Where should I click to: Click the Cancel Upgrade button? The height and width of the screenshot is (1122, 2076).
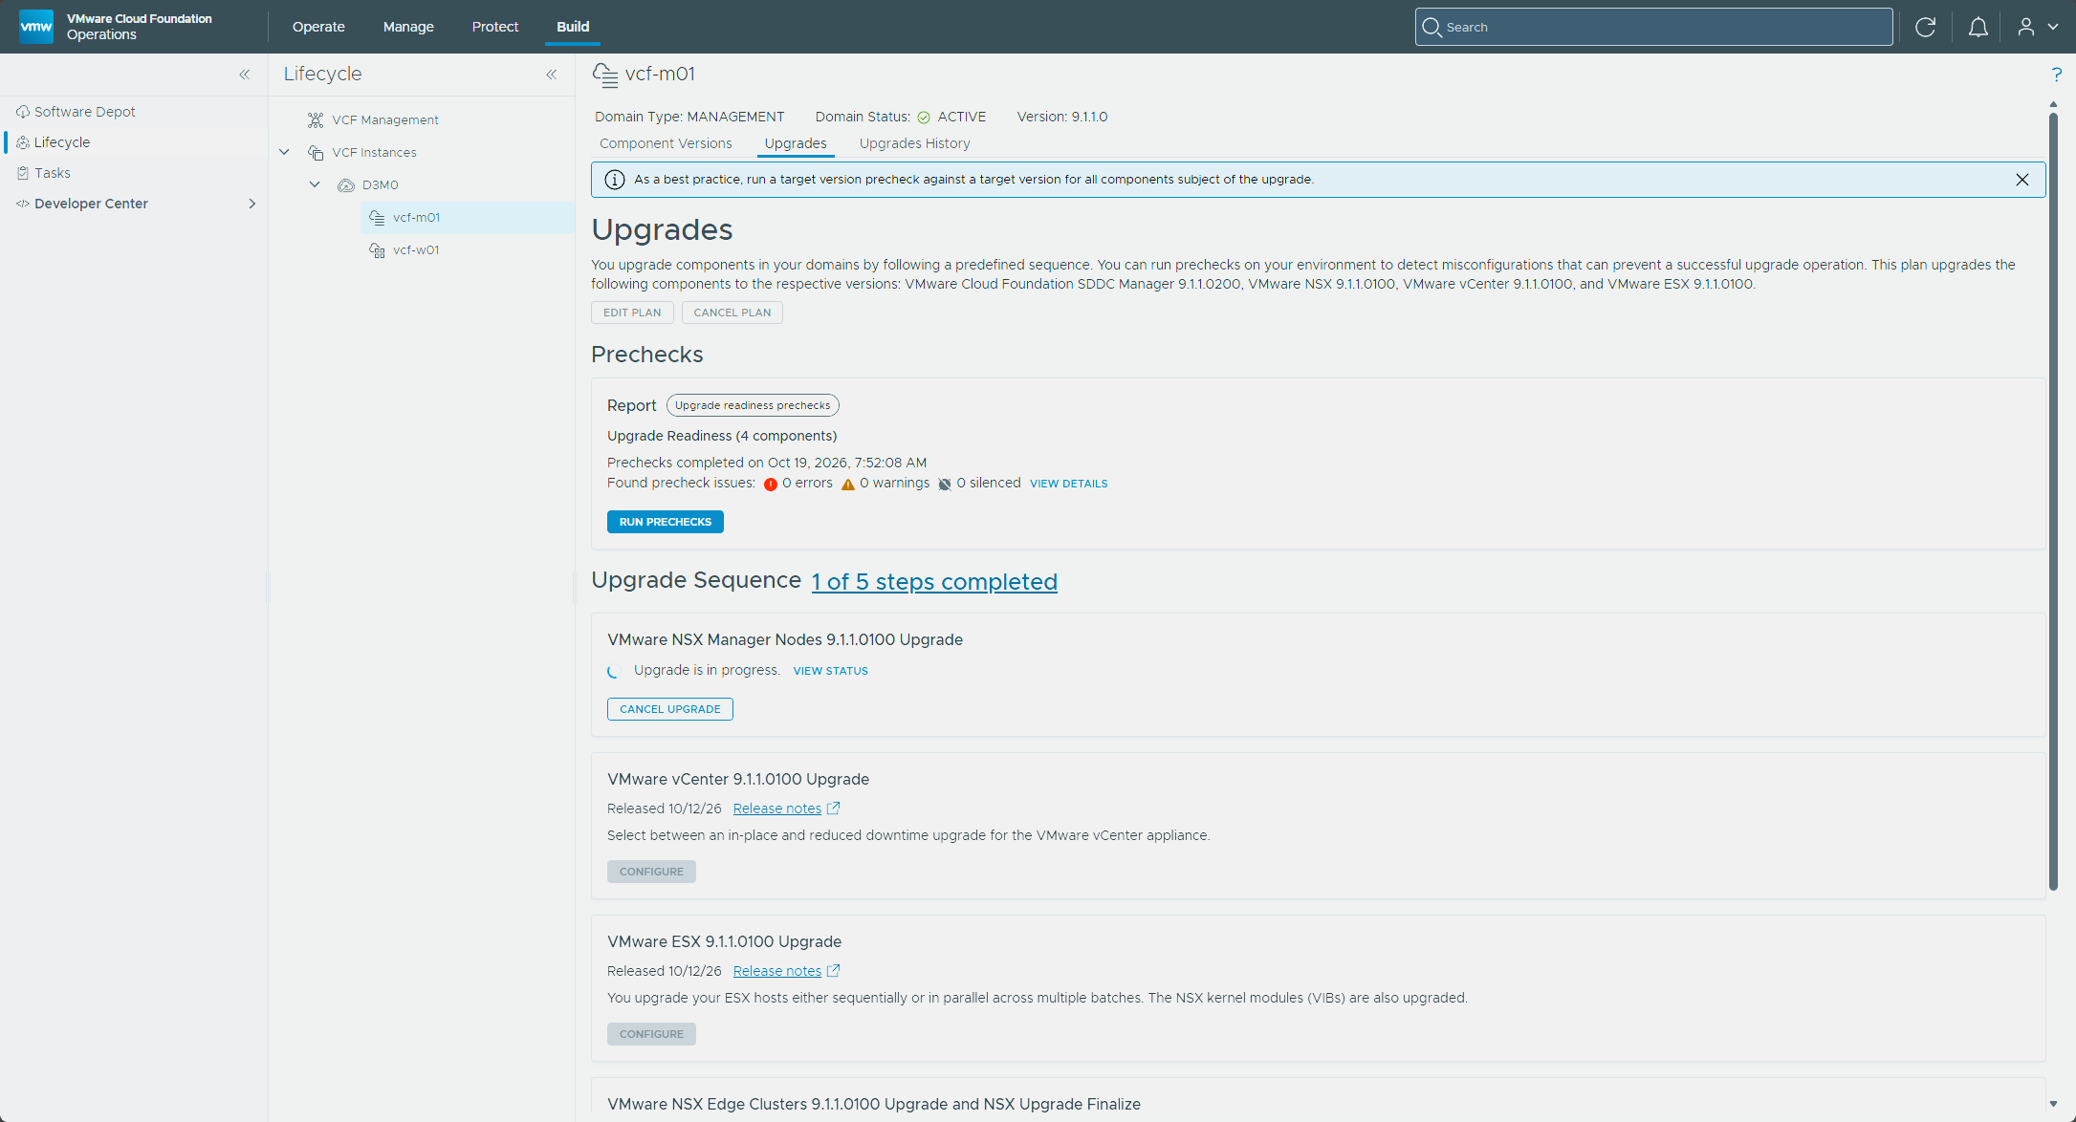(670, 709)
